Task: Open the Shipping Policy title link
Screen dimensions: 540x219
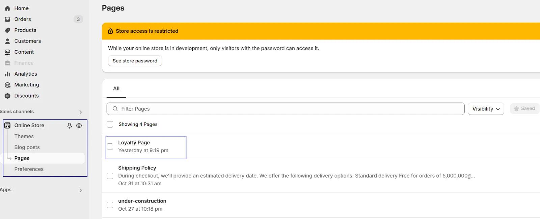Action: pyautogui.click(x=137, y=168)
